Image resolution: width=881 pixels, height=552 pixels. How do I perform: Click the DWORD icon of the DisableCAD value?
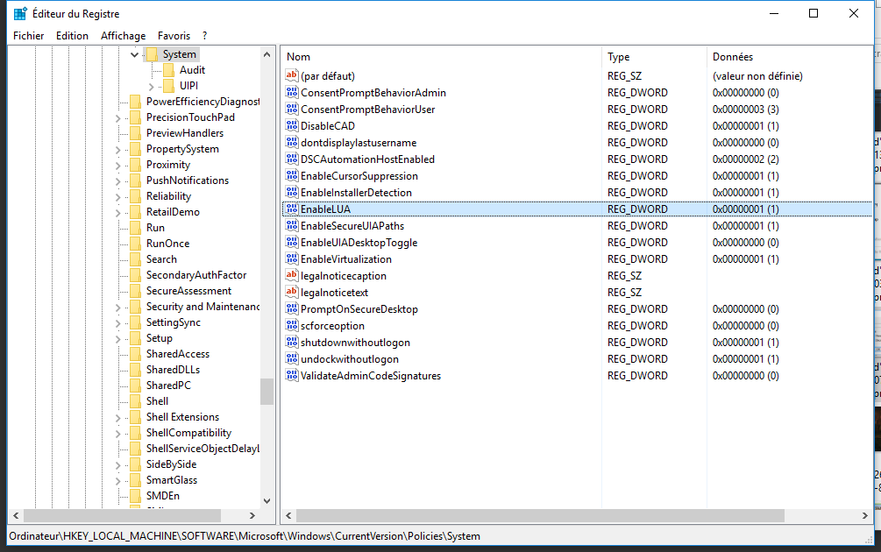tap(292, 126)
